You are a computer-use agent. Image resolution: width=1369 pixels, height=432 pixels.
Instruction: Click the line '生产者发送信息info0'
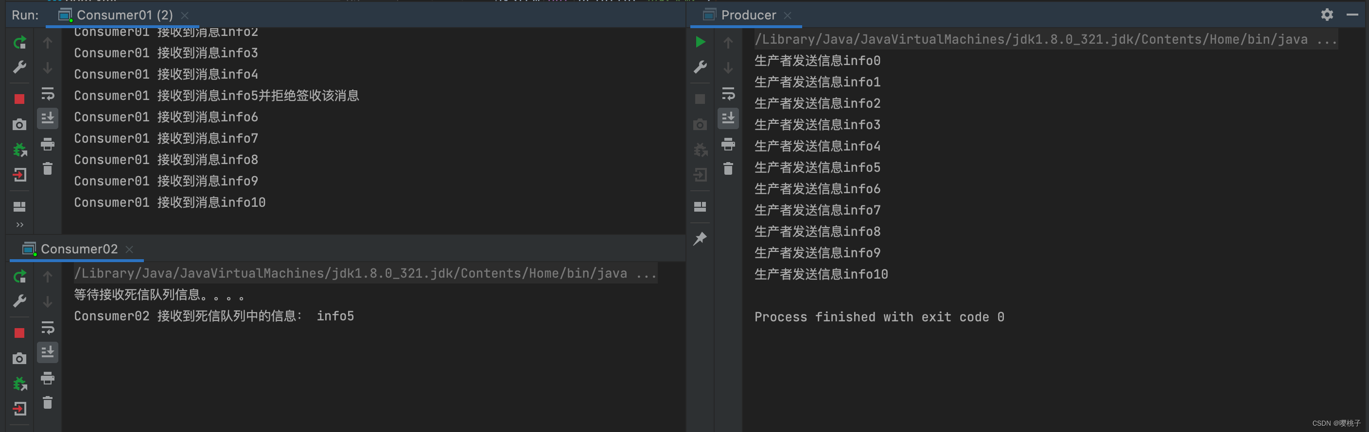(x=817, y=61)
